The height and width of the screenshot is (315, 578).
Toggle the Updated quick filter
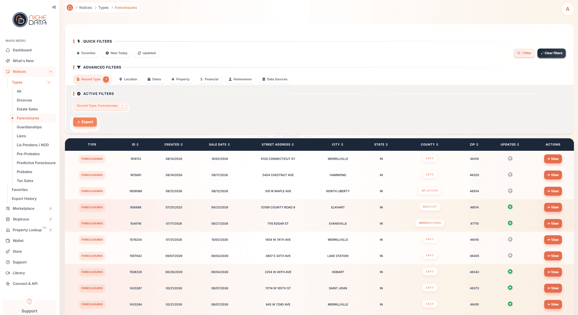(x=147, y=53)
